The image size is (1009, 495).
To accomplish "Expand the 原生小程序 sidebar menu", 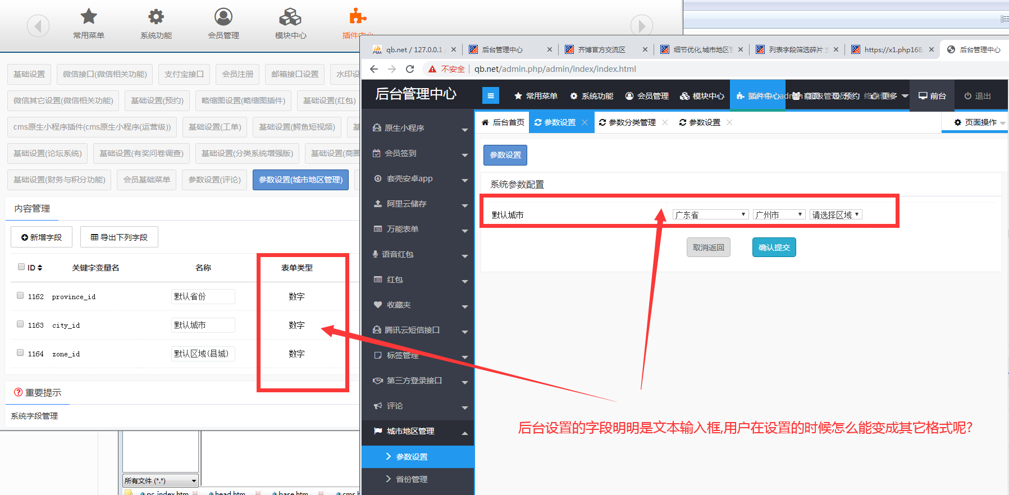I will (419, 128).
